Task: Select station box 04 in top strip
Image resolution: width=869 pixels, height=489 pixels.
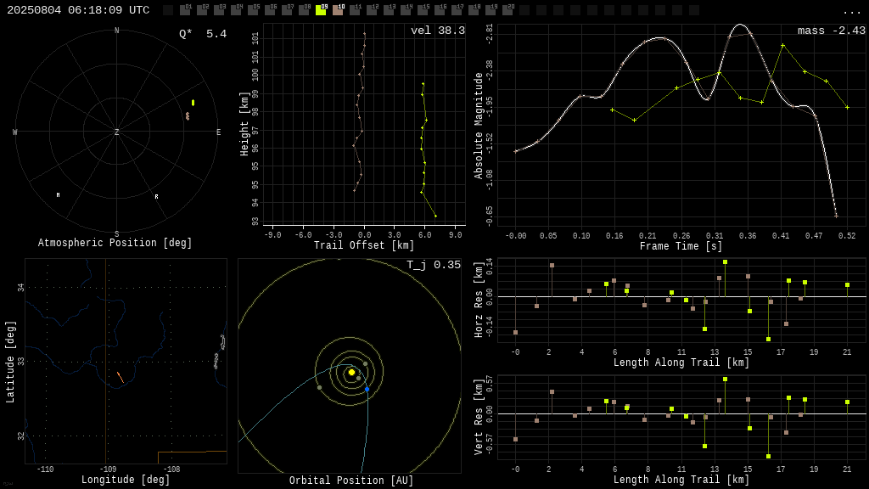Action: tap(236, 10)
